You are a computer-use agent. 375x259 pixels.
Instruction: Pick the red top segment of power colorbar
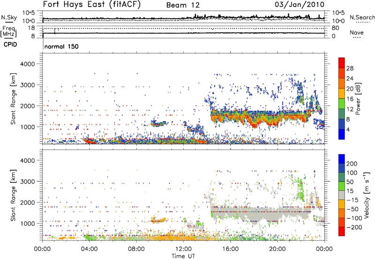click(x=342, y=63)
